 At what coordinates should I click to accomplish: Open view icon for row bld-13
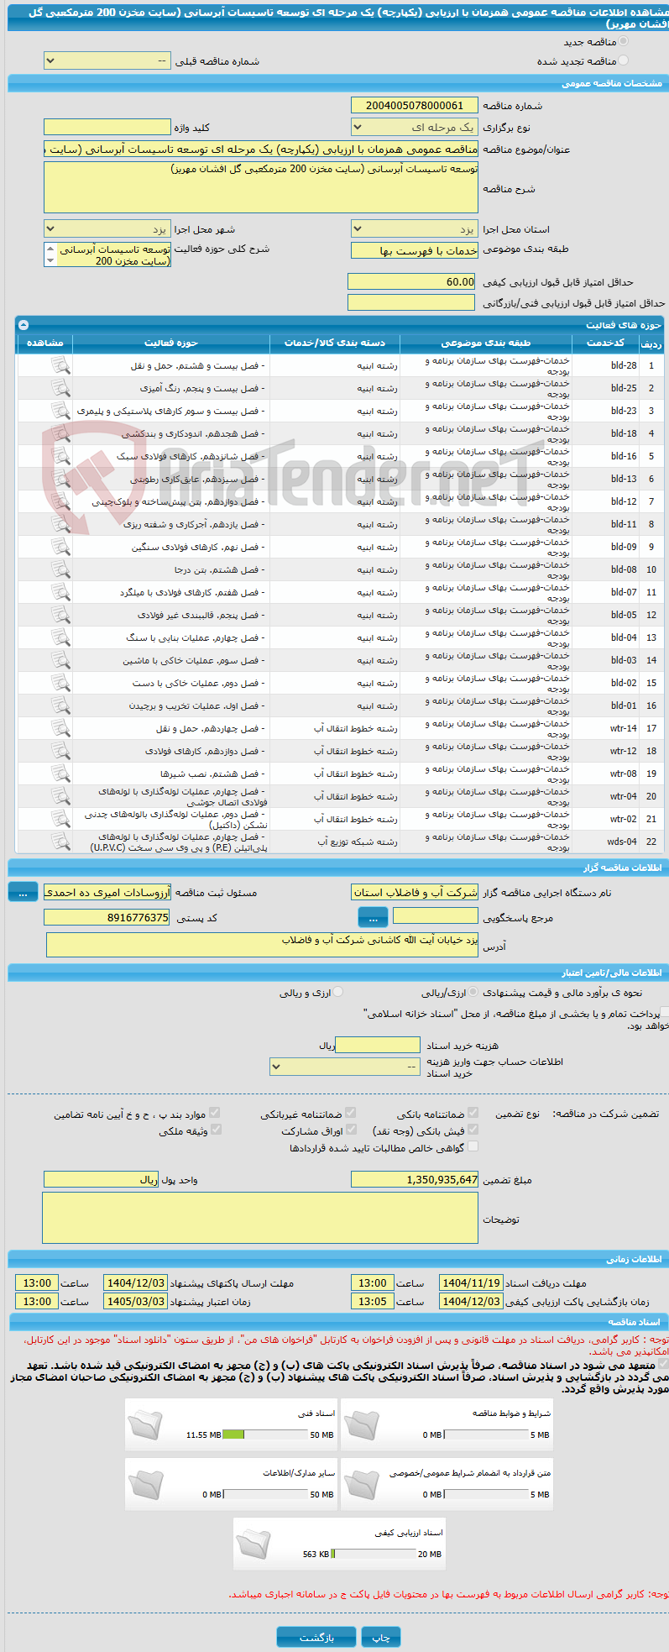(x=60, y=479)
